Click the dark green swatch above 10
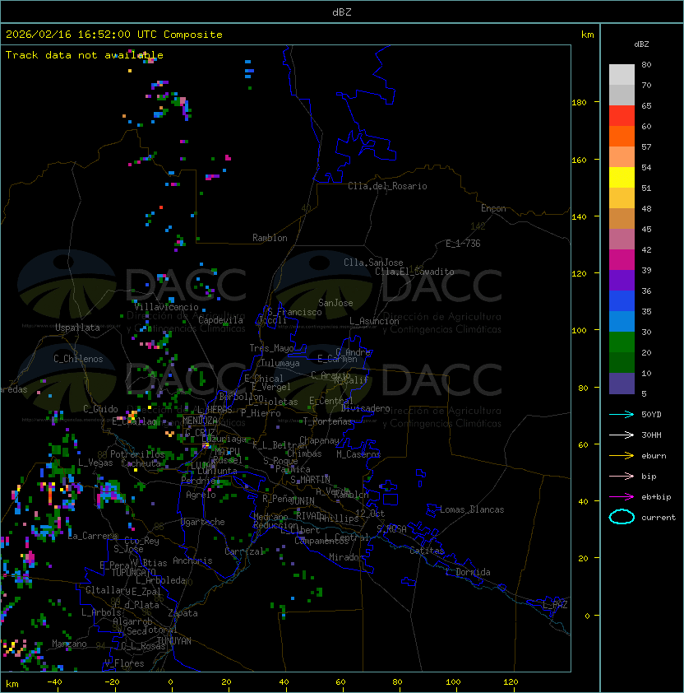The image size is (684, 693). point(622,362)
